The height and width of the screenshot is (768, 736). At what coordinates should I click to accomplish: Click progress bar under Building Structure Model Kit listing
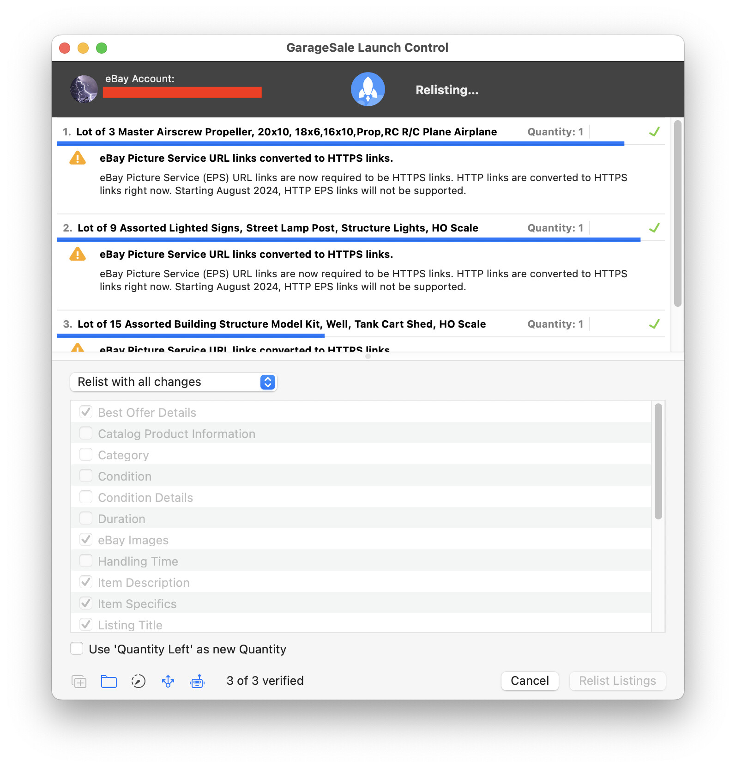191,336
